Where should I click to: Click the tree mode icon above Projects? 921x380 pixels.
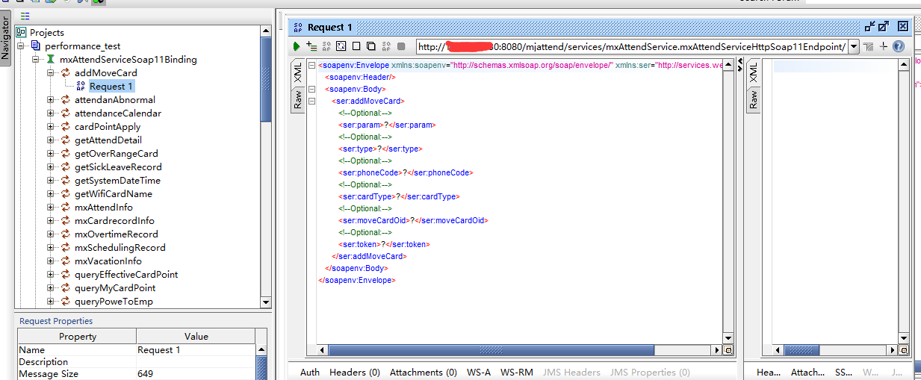tap(25, 16)
